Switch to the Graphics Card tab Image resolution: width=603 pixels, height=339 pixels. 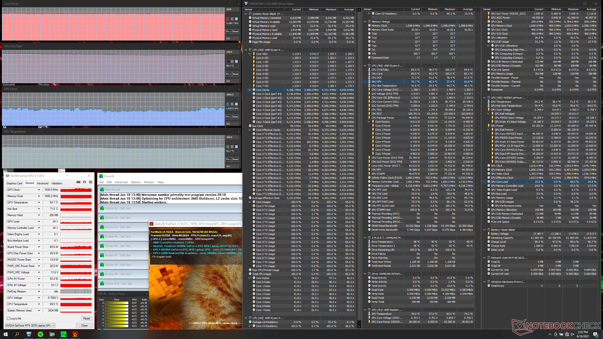[x=14, y=183]
